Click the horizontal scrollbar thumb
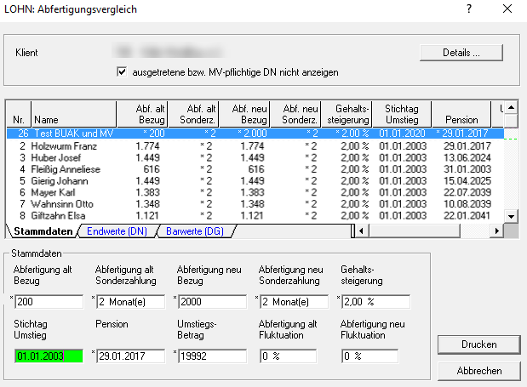The image size is (527, 387). tap(414, 231)
